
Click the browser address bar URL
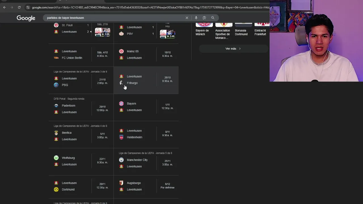tap(150, 7)
